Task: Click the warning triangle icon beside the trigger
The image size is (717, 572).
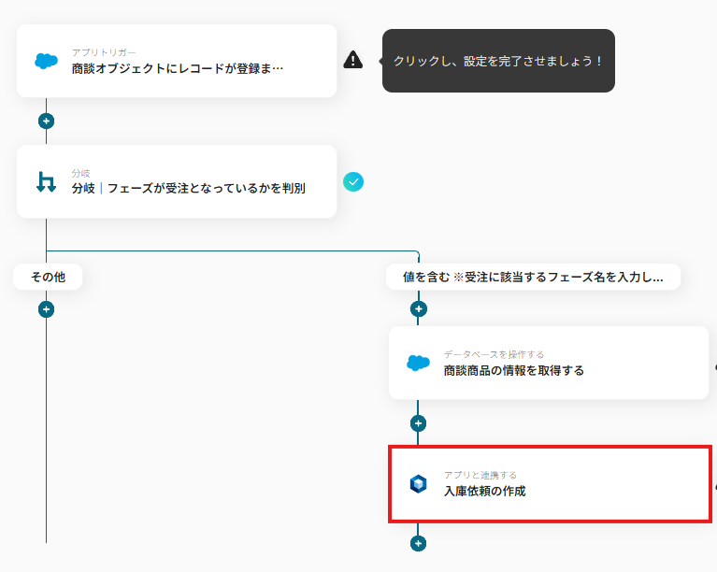Action: pos(353,60)
